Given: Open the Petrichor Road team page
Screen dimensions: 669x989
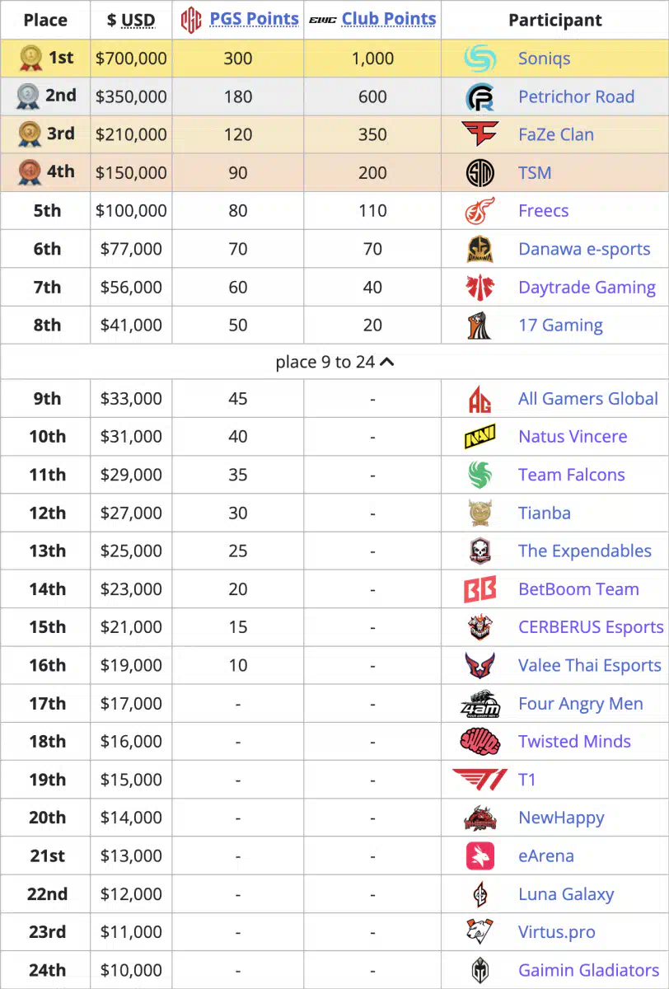Looking at the screenshot, I should pyautogui.click(x=576, y=96).
